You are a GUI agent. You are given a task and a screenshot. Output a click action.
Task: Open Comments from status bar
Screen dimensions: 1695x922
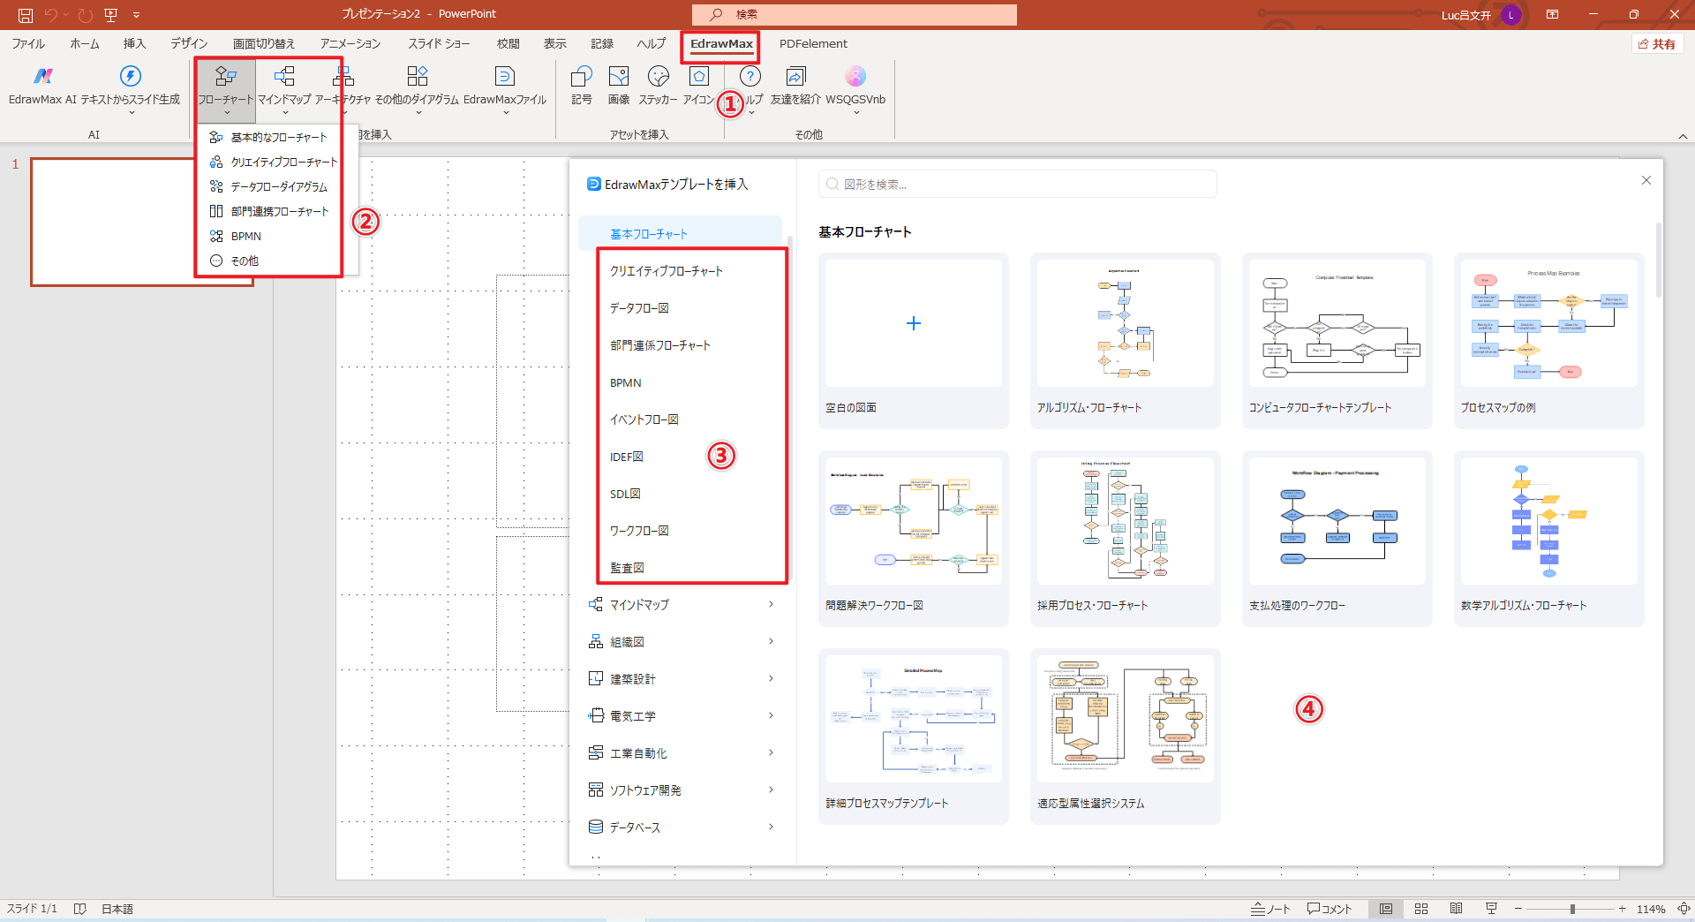(1330, 909)
